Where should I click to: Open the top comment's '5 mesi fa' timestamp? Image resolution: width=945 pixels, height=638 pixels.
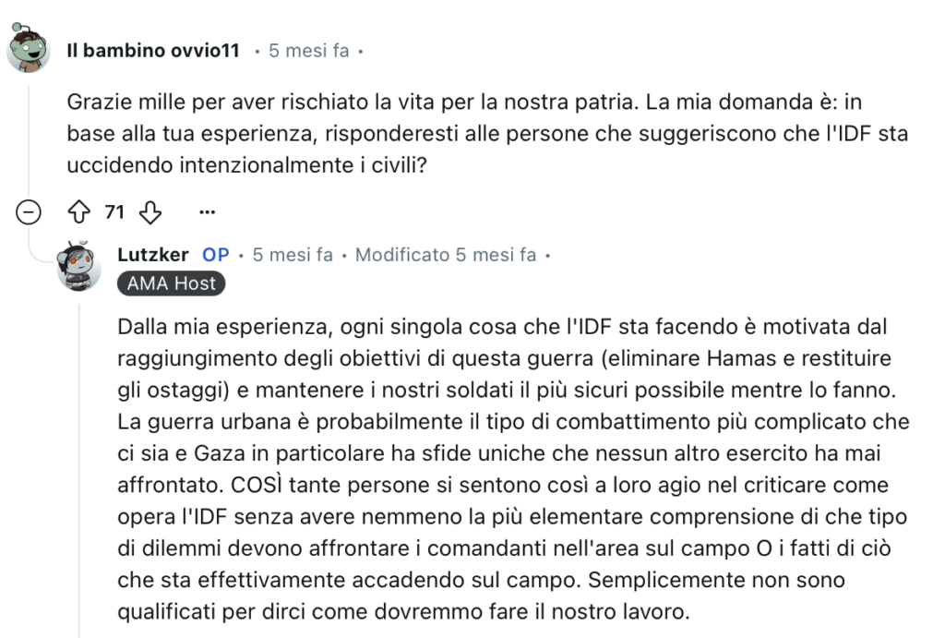point(308,51)
